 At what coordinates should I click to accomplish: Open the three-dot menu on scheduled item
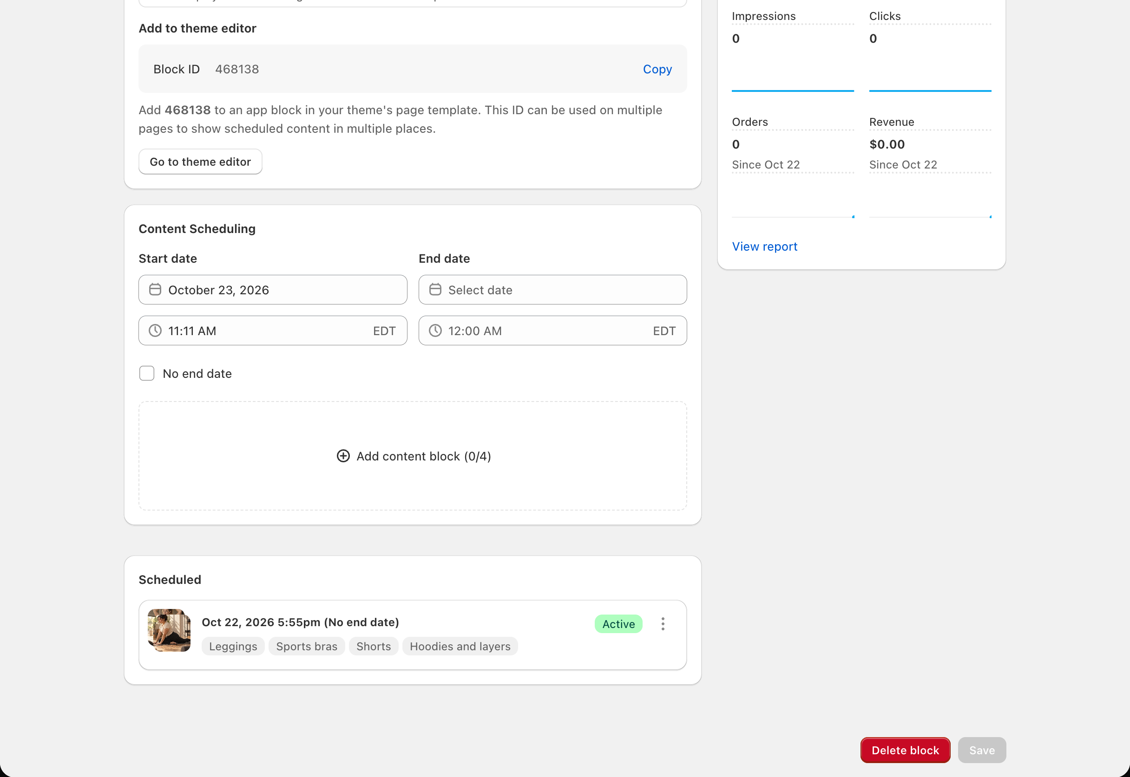tap(663, 624)
